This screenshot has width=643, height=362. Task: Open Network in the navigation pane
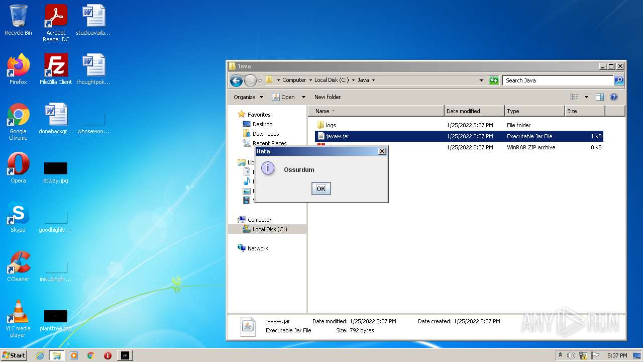[253, 248]
